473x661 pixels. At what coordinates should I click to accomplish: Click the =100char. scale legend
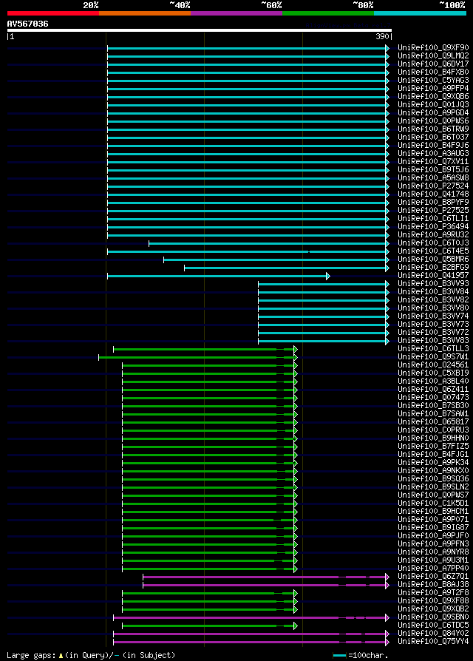[361, 656]
